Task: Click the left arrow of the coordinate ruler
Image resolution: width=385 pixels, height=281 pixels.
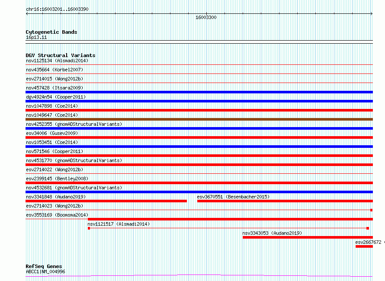Action: click(27, 14)
